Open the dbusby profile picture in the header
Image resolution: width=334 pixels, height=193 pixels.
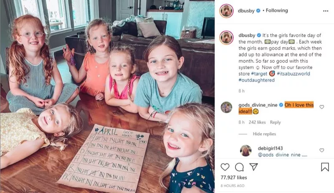(x=226, y=11)
